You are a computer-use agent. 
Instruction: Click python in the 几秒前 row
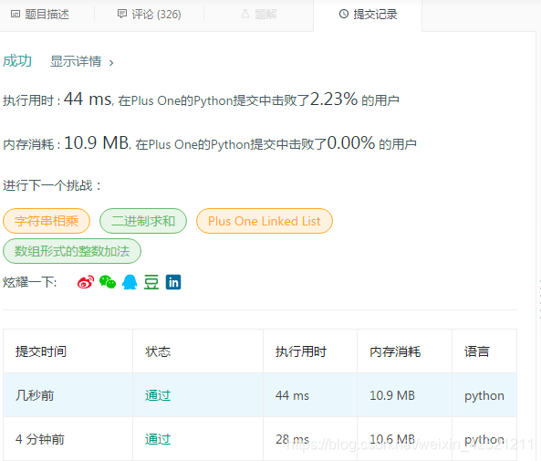(484, 396)
